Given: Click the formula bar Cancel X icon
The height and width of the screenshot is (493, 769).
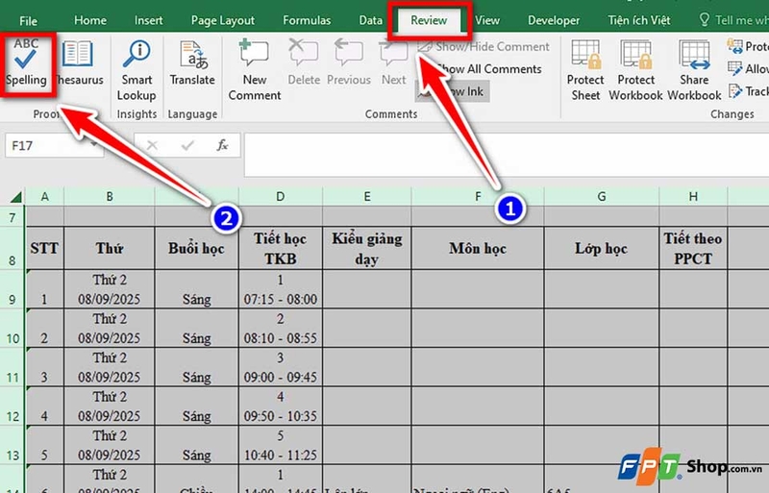Looking at the screenshot, I should 152,145.
